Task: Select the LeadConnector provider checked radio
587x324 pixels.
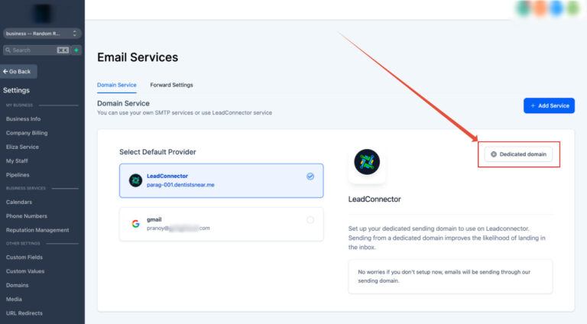Action: 310,177
